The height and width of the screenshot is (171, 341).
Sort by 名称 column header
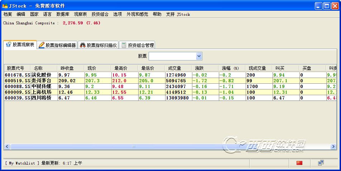click(x=44, y=68)
